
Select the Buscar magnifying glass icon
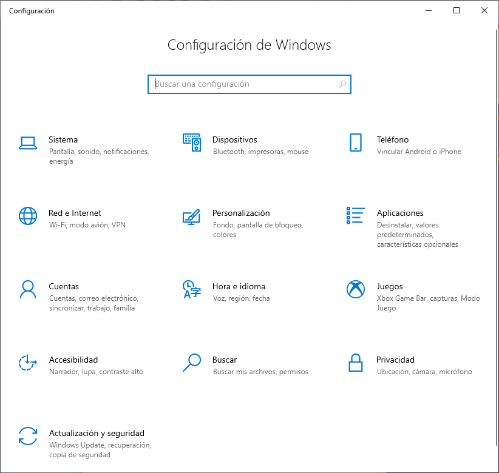pyautogui.click(x=192, y=363)
